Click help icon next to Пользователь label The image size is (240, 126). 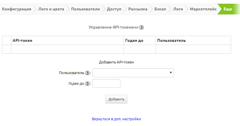click(88, 73)
